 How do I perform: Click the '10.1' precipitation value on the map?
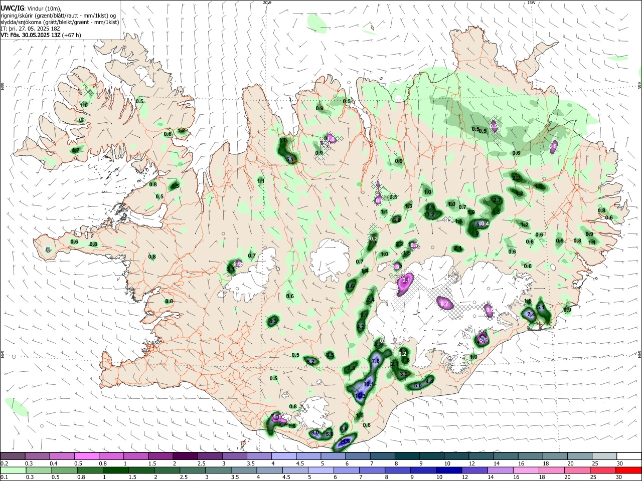coord(369,384)
